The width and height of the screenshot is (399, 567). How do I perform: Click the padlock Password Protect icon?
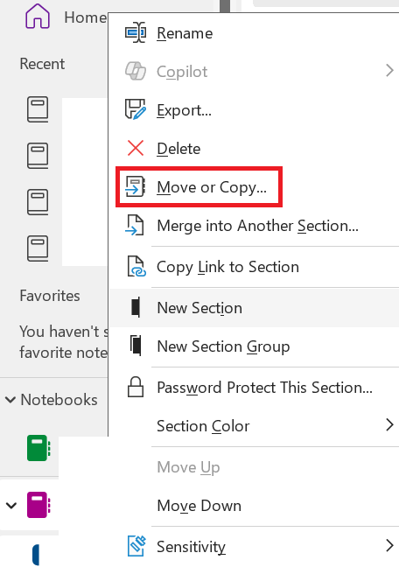click(x=136, y=387)
